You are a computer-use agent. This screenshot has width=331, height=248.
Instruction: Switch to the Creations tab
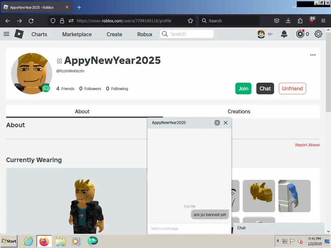pos(239,111)
